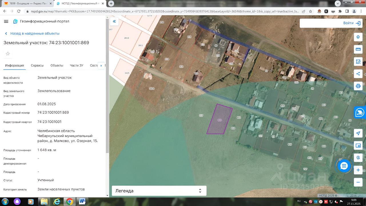
Task: Select the НСПД Геоинформационный browser tab
Action: coord(80,3)
